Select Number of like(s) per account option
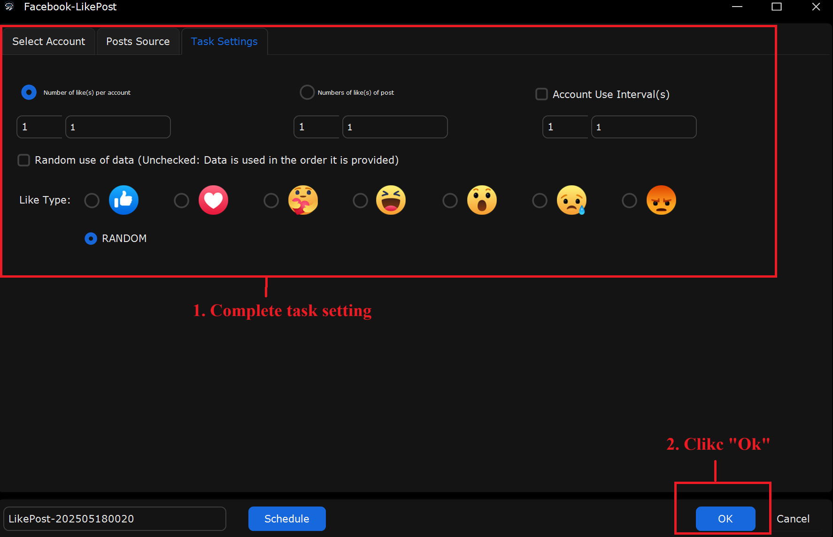833x537 pixels. point(29,92)
